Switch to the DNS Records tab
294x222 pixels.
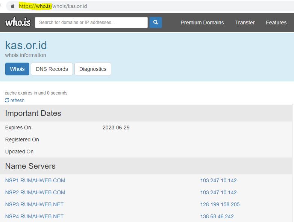52,69
